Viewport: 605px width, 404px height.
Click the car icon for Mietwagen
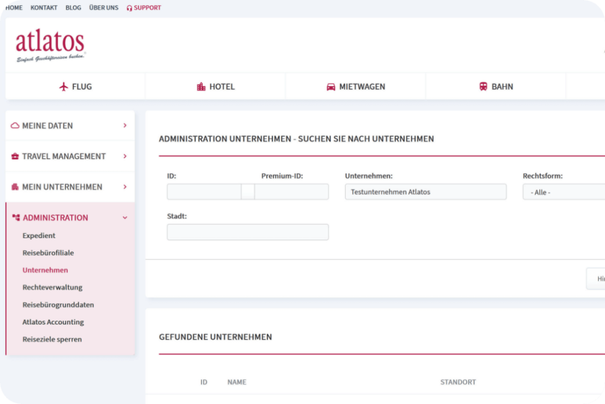click(331, 87)
